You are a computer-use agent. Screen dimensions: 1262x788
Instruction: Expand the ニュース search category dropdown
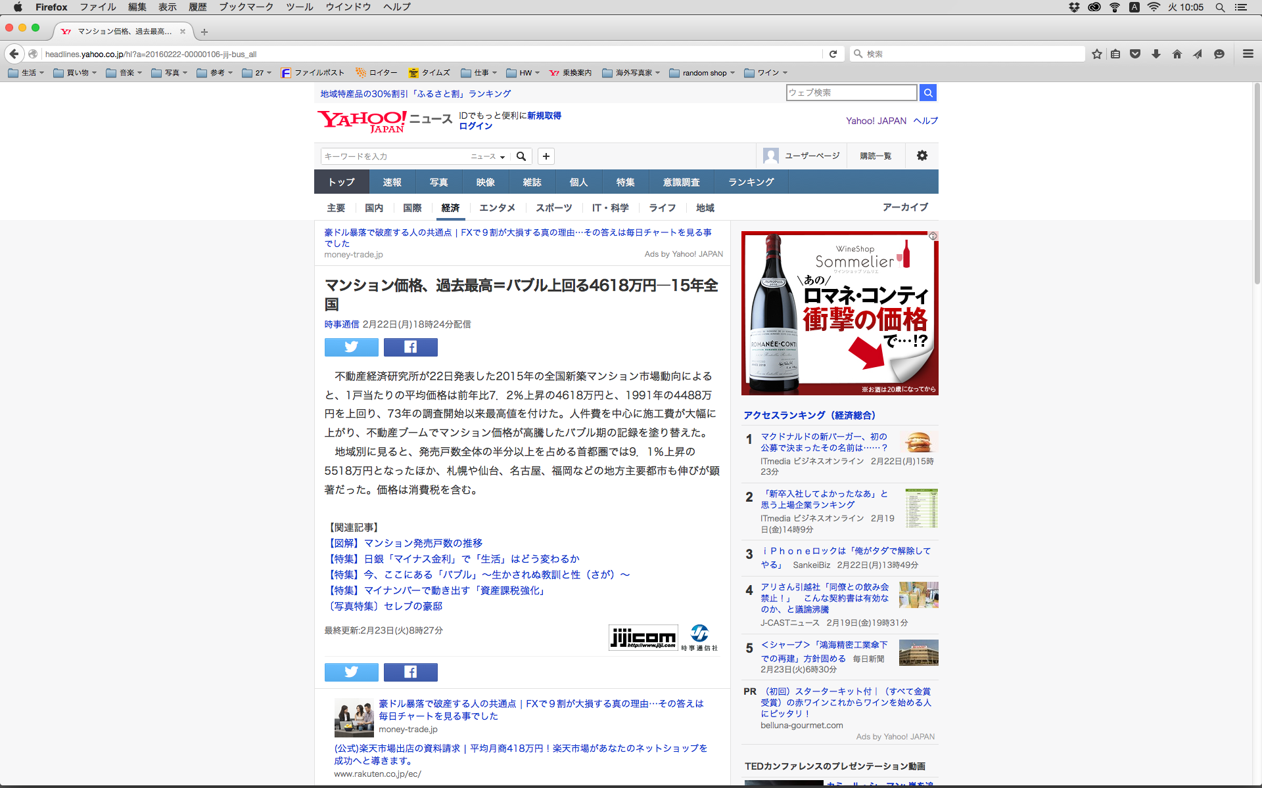pyautogui.click(x=488, y=156)
